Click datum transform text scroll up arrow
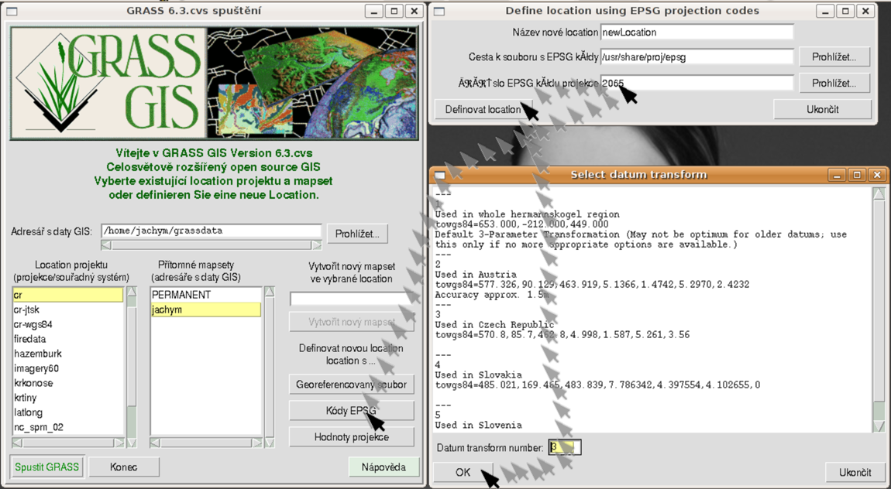Screen dimensions: 891x489 coord(879,193)
